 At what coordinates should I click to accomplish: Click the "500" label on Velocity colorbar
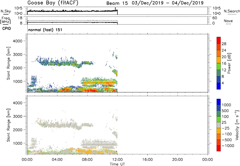[225, 111]
